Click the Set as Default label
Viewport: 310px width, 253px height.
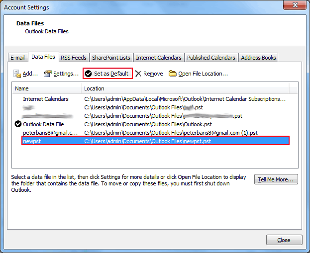click(111, 74)
